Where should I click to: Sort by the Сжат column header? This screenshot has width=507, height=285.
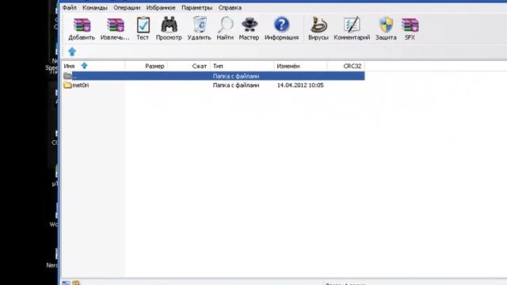(x=189, y=66)
